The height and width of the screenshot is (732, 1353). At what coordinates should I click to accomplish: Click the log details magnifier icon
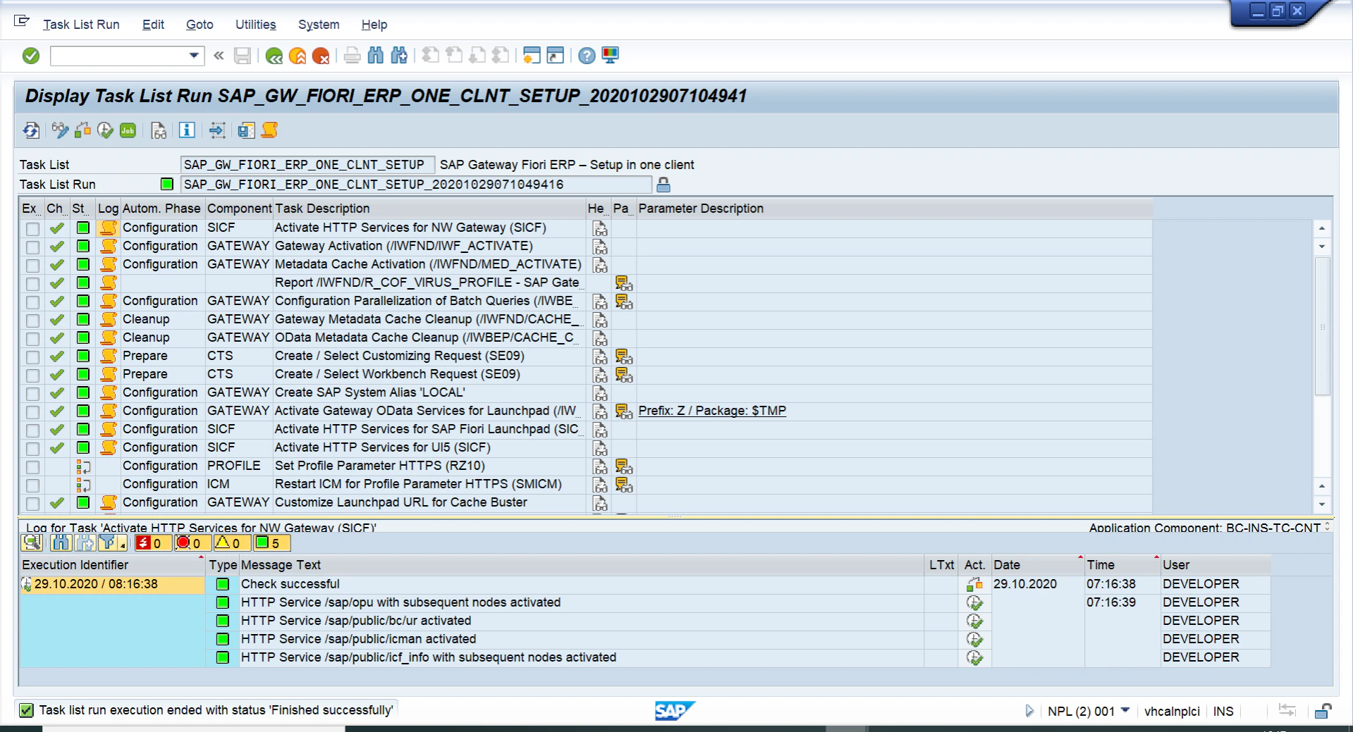tap(32, 542)
